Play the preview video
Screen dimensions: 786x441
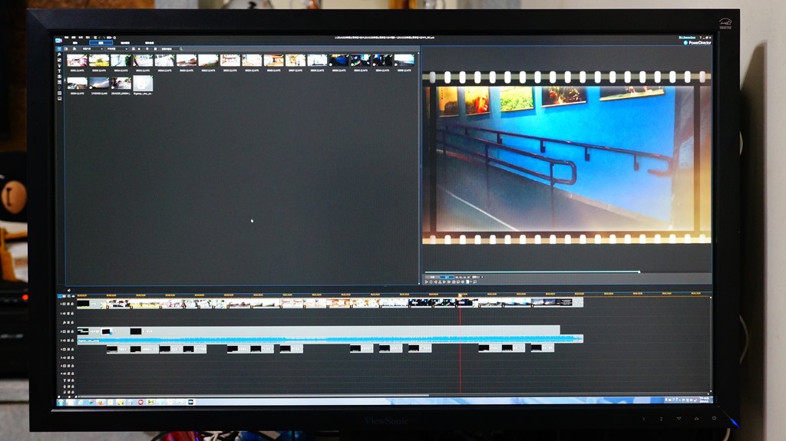coord(427,282)
